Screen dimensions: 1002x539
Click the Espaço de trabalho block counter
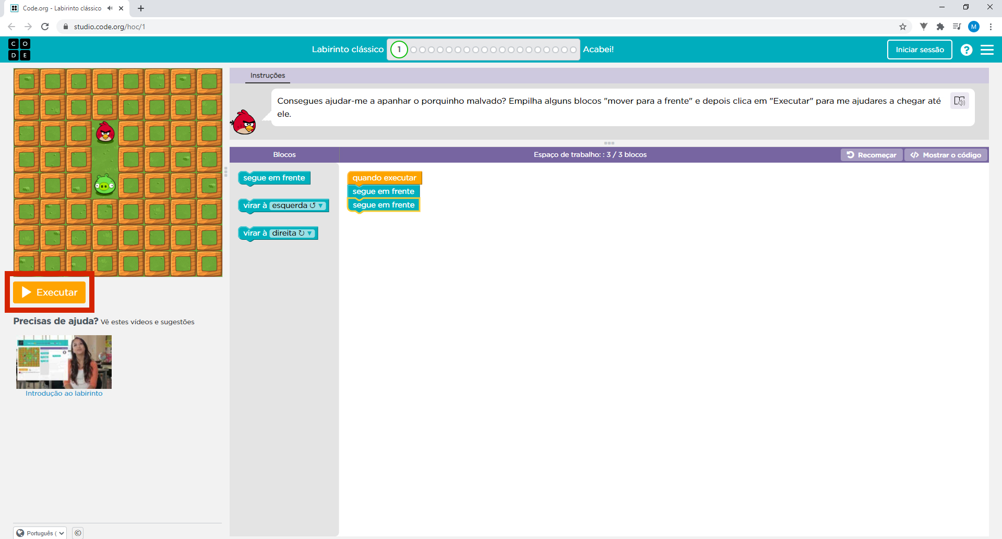point(590,155)
